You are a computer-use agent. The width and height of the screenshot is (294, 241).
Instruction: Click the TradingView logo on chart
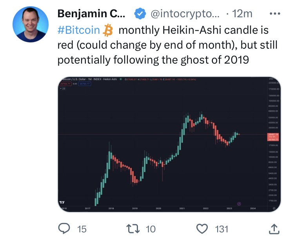coord(62,201)
